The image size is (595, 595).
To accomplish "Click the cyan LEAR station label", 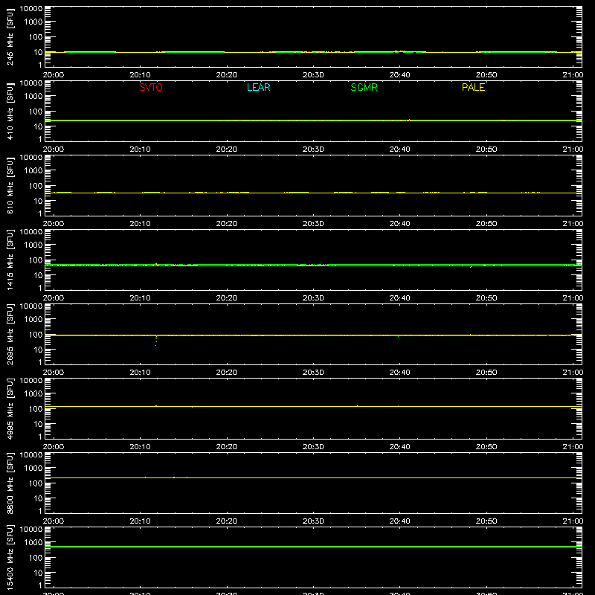I will 258,87.
